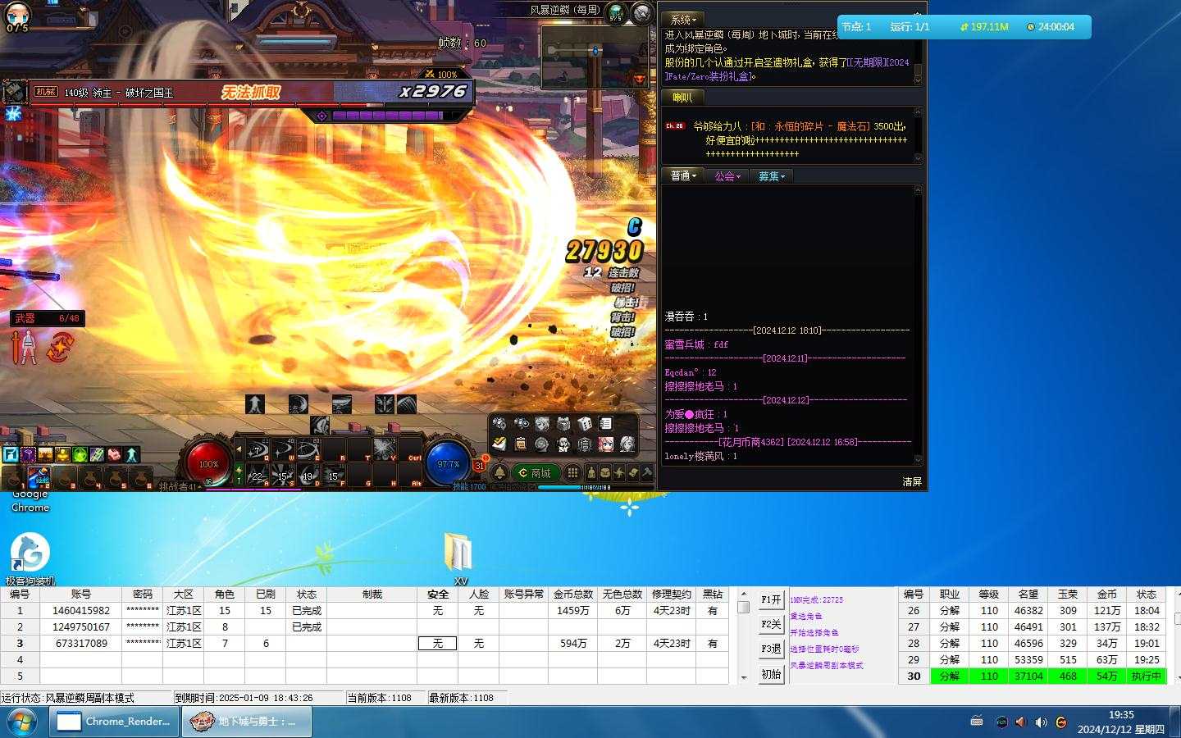Click the log list scrollbar left of F1开

pos(744,635)
